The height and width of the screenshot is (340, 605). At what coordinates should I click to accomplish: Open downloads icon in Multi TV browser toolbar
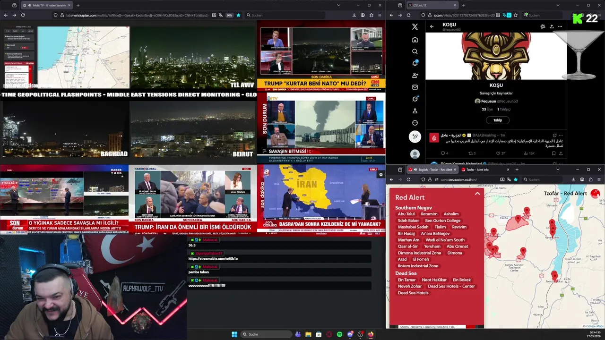click(354, 15)
